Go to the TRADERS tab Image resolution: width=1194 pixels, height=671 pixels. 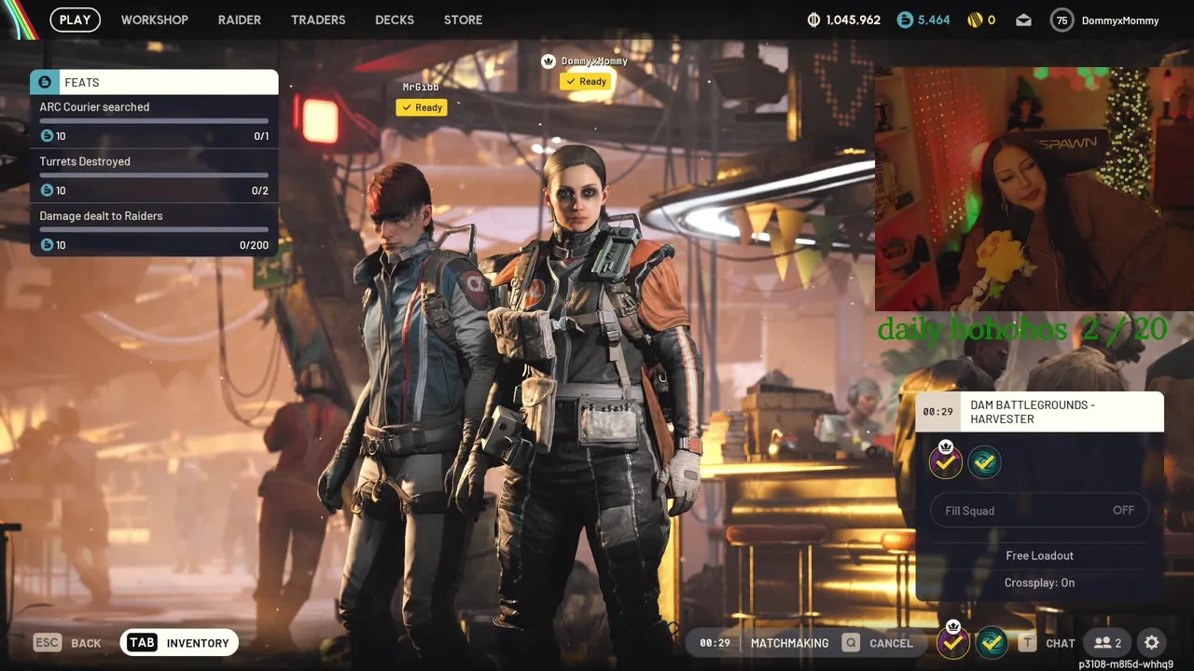click(x=318, y=20)
